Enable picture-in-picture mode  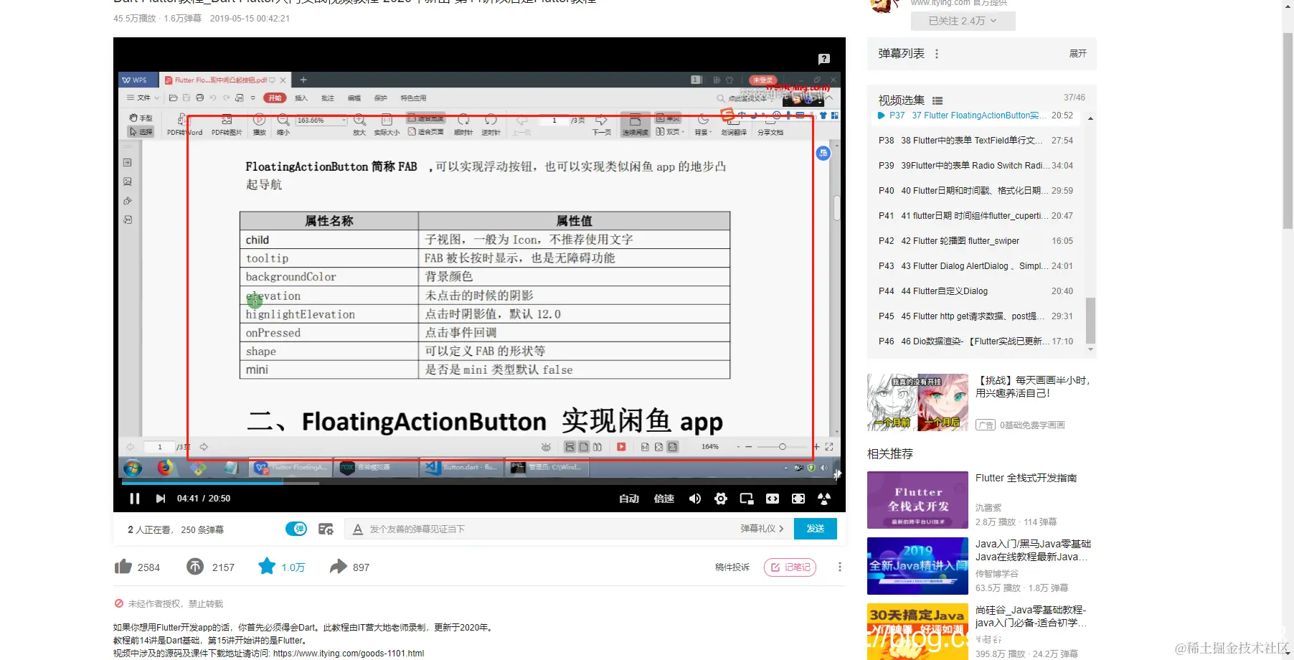747,499
